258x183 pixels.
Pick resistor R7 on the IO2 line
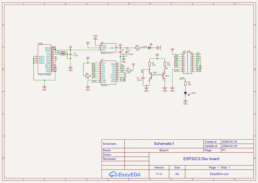[129, 70]
